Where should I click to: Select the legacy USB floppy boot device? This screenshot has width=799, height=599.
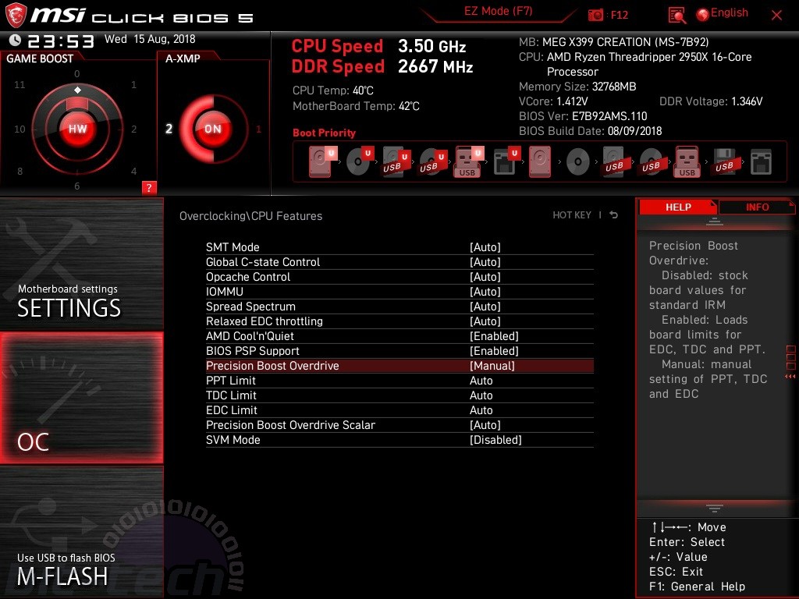pos(725,161)
